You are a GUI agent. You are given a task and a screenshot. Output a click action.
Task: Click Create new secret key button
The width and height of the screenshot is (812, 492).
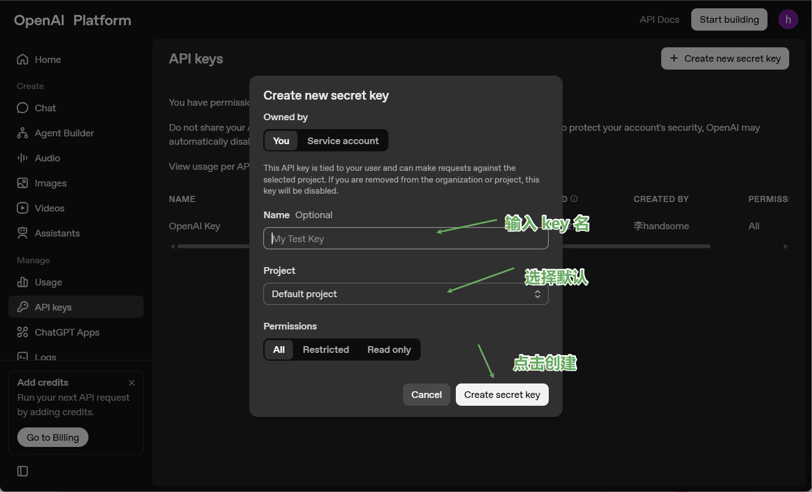click(x=725, y=58)
